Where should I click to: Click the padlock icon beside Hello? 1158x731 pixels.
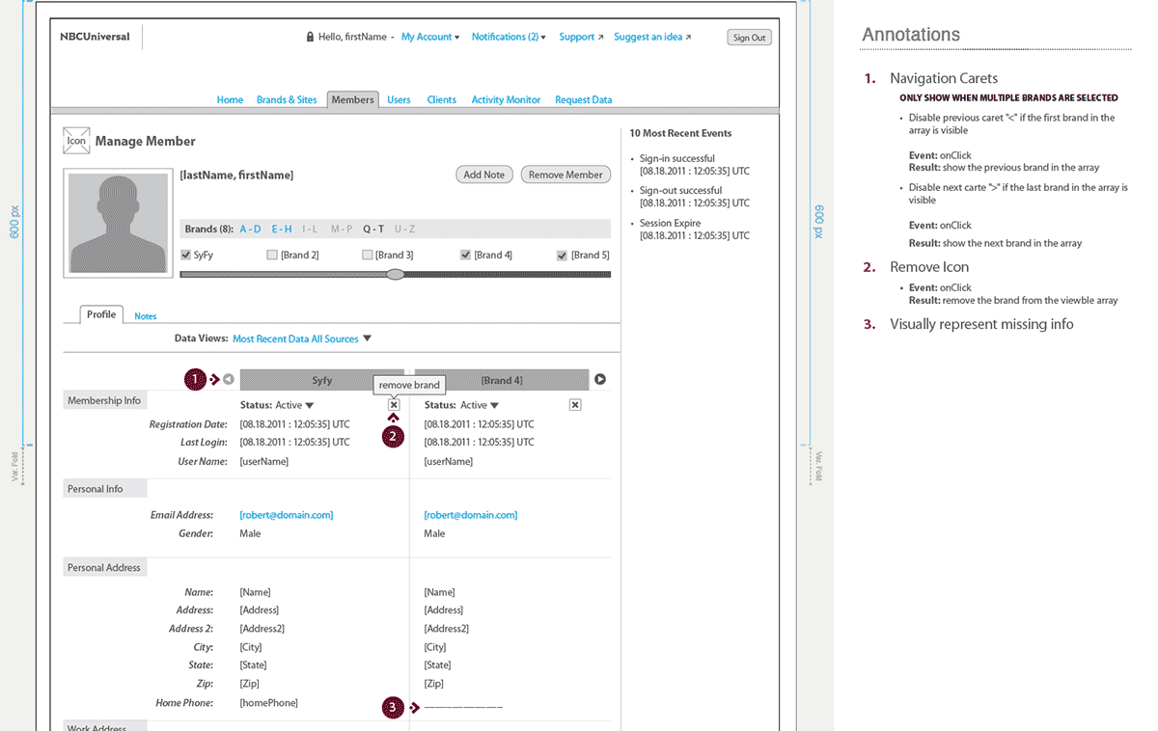pos(310,38)
